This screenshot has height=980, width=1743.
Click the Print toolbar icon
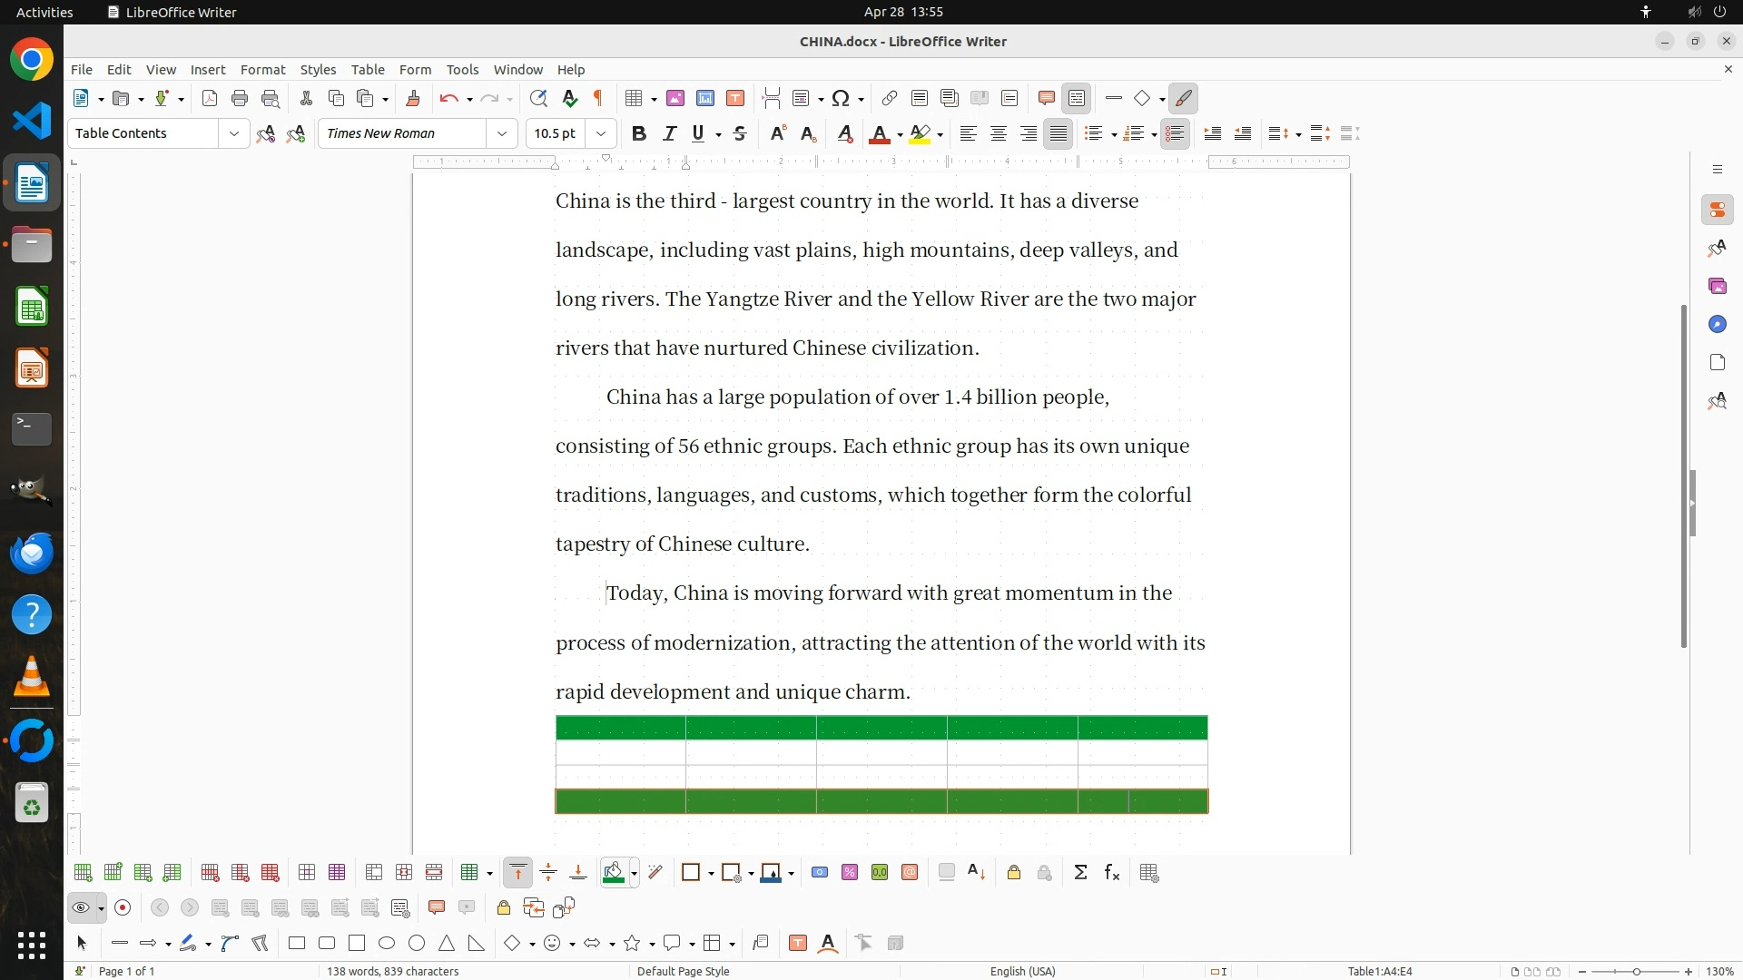[240, 98]
